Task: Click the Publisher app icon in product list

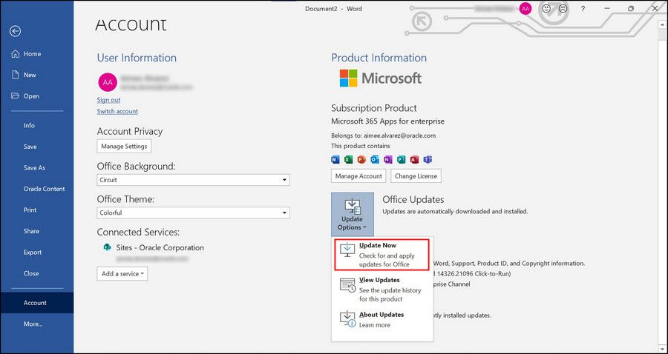Action: [x=401, y=159]
